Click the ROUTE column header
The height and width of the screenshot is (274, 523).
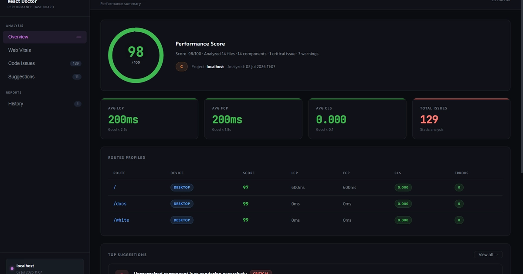coord(119,173)
